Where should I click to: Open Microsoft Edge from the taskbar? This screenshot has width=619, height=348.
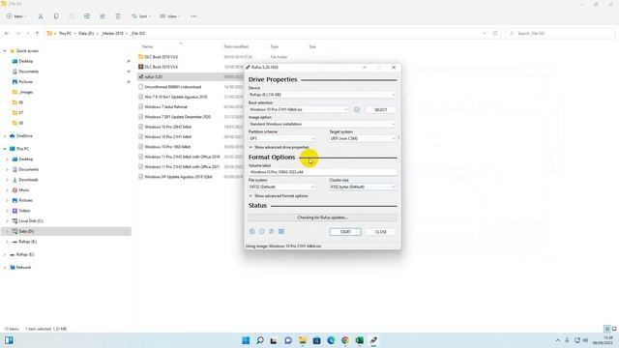pos(331,340)
